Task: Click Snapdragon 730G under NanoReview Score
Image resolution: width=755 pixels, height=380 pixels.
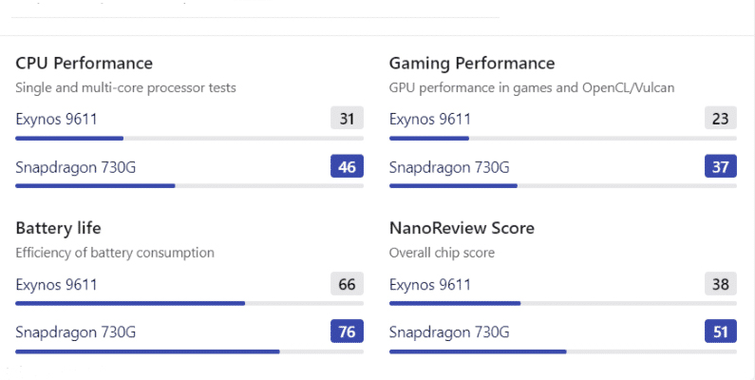Action: tap(449, 332)
